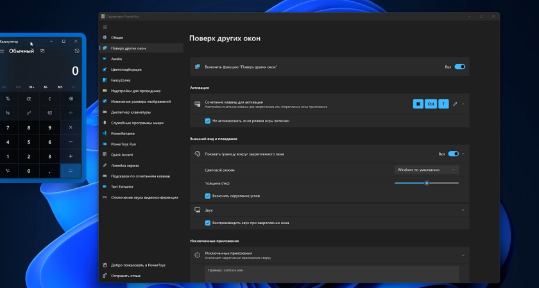This screenshot has height=288, width=539.
Task: Click the FancyZones icon in sidebar
Action: [x=105, y=80]
